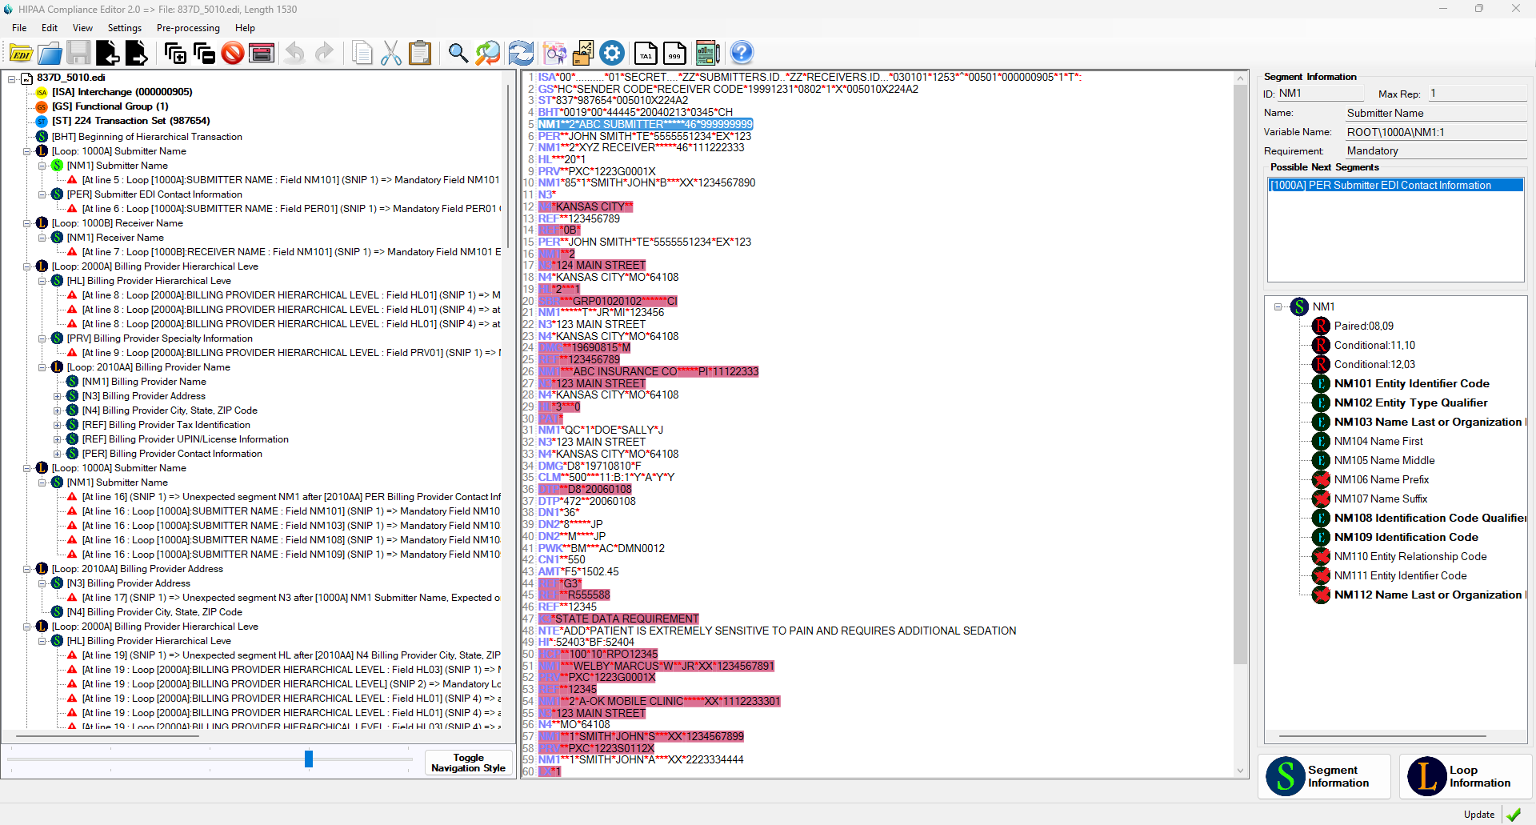Open the blue gear settings icon
The image size is (1536, 825).
pos(612,54)
